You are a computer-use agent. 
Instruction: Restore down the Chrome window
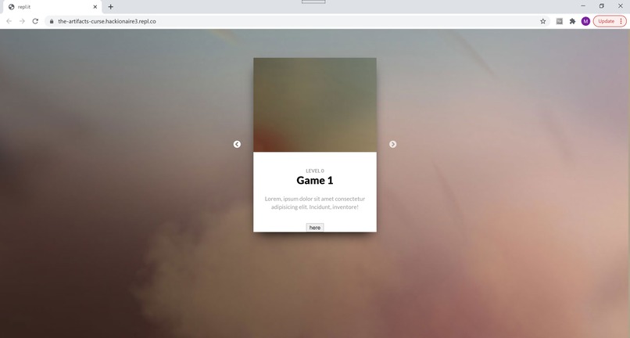pyautogui.click(x=602, y=6)
